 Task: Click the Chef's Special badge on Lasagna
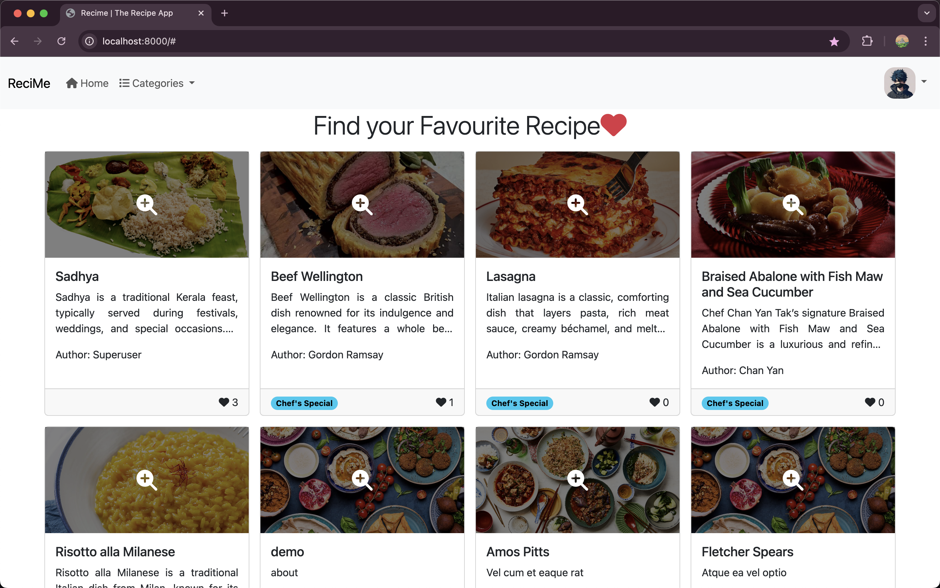519,403
